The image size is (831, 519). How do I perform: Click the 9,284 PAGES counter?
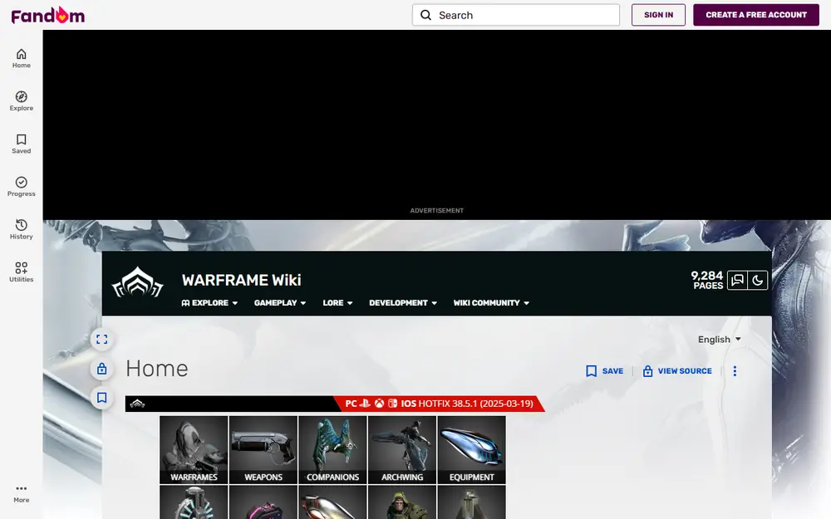707,280
